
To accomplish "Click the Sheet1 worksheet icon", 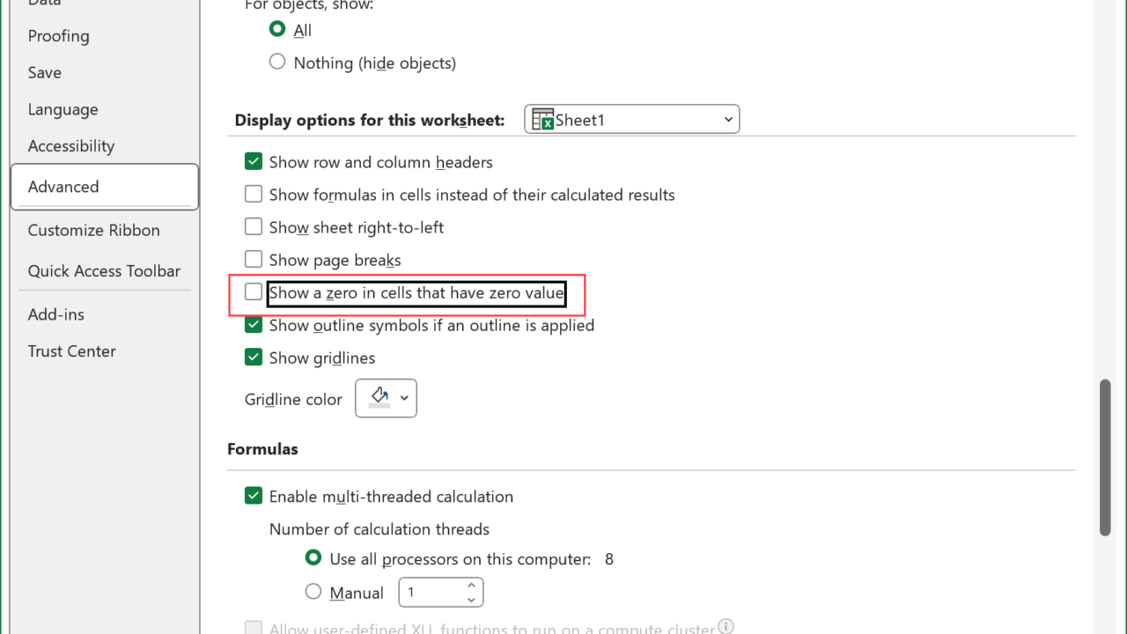I will (x=543, y=120).
